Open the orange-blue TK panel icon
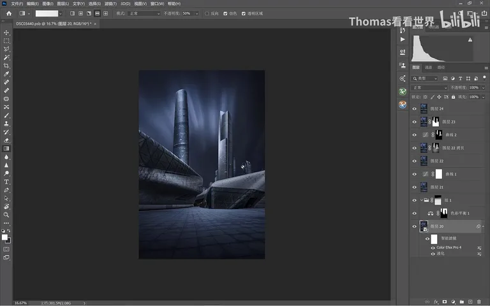 403,105
